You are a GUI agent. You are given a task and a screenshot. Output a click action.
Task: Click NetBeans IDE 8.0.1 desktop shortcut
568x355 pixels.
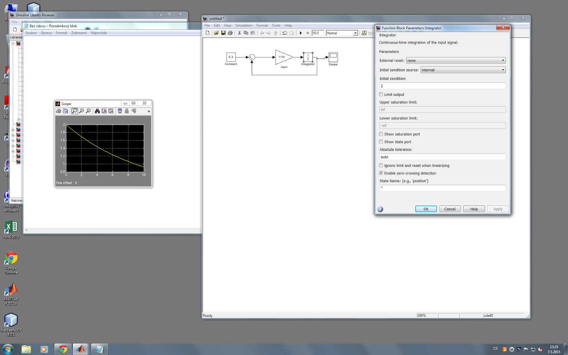click(x=11, y=324)
